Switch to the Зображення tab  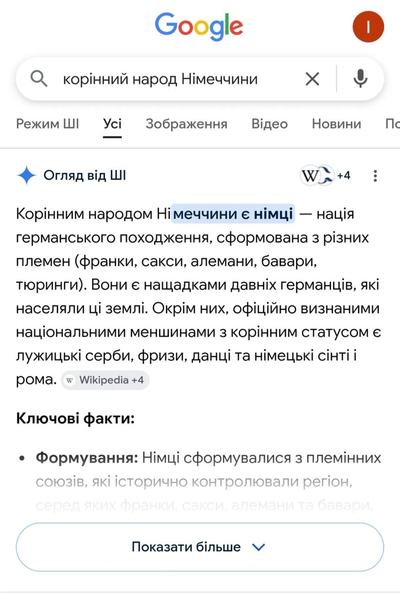[186, 124]
